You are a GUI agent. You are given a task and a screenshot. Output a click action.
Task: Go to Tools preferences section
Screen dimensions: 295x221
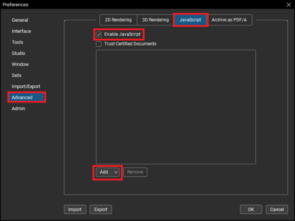coord(17,42)
